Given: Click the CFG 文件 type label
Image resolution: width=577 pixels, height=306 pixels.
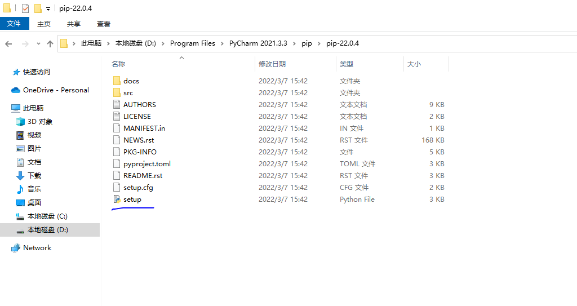Looking at the screenshot, I should (x=354, y=188).
